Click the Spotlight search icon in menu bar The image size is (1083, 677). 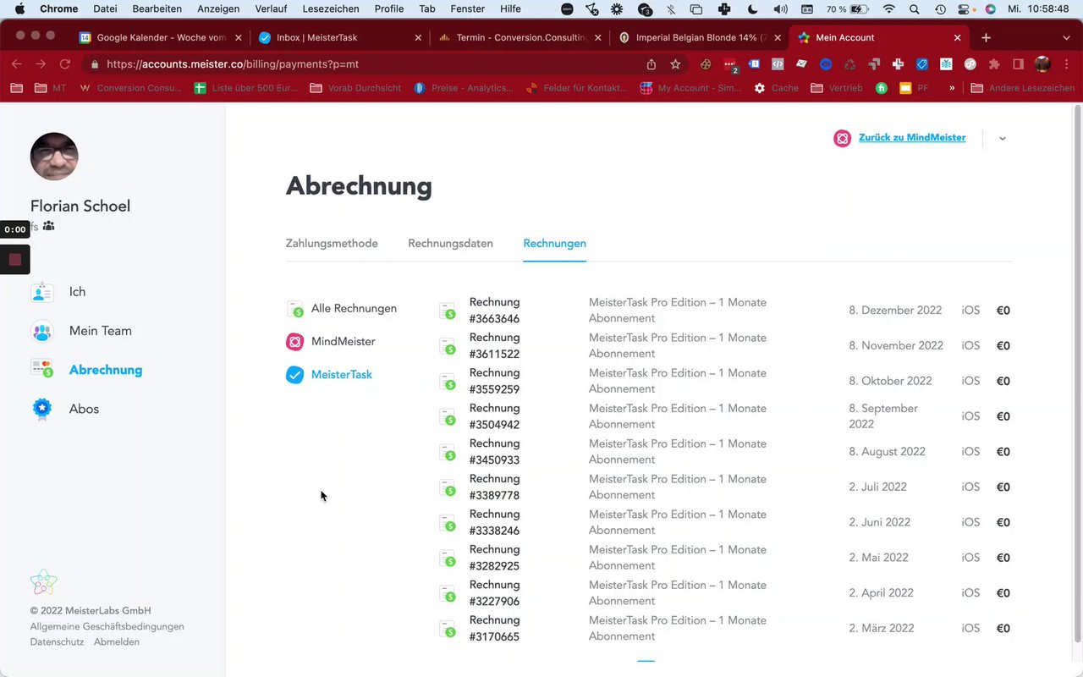click(x=915, y=9)
